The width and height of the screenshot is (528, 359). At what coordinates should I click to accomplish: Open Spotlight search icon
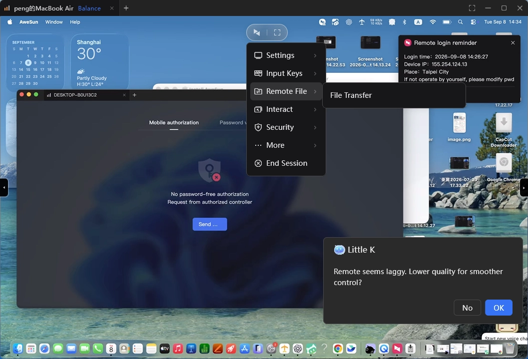coord(460,22)
